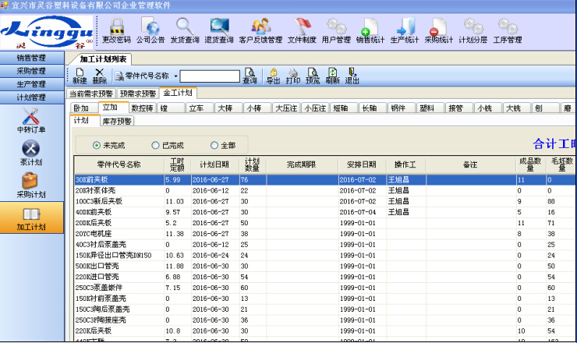Open the 更改密码 change password tool
Viewport: 577px width, 343px height.
tap(117, 30)
